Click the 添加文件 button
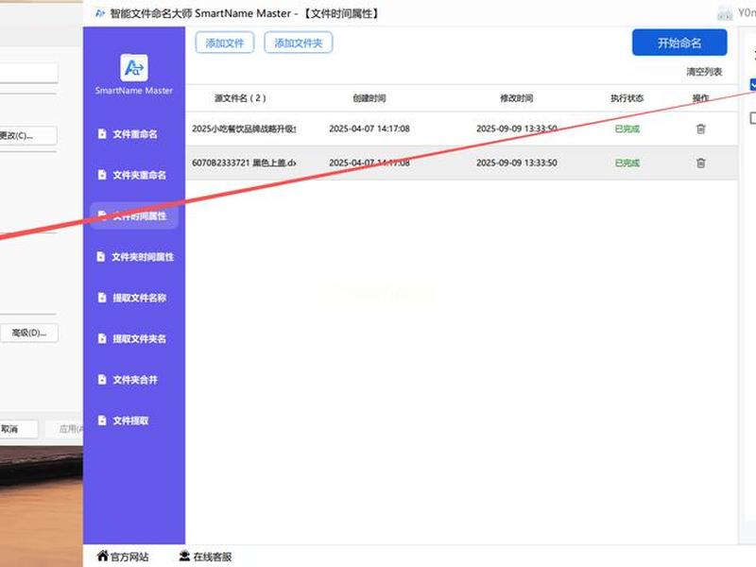 pyautogui.click(x=225, y=43)
